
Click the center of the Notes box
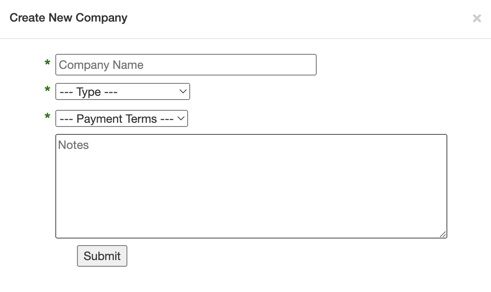(x=251, y=186)
